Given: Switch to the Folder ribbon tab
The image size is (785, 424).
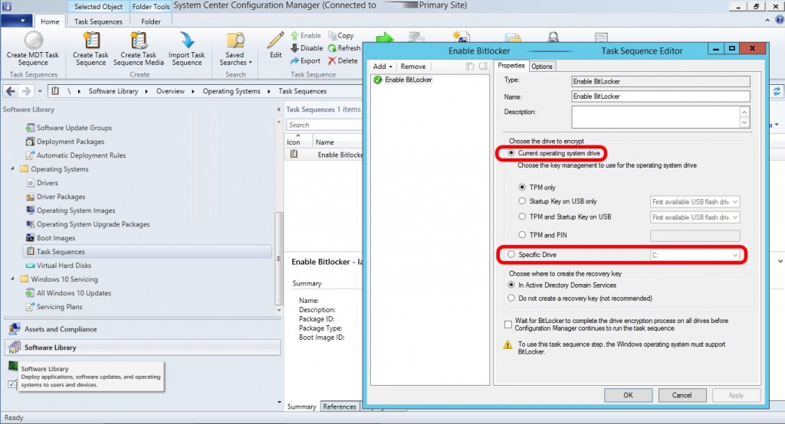Looking at the screenshot, I should pos(151,21).
